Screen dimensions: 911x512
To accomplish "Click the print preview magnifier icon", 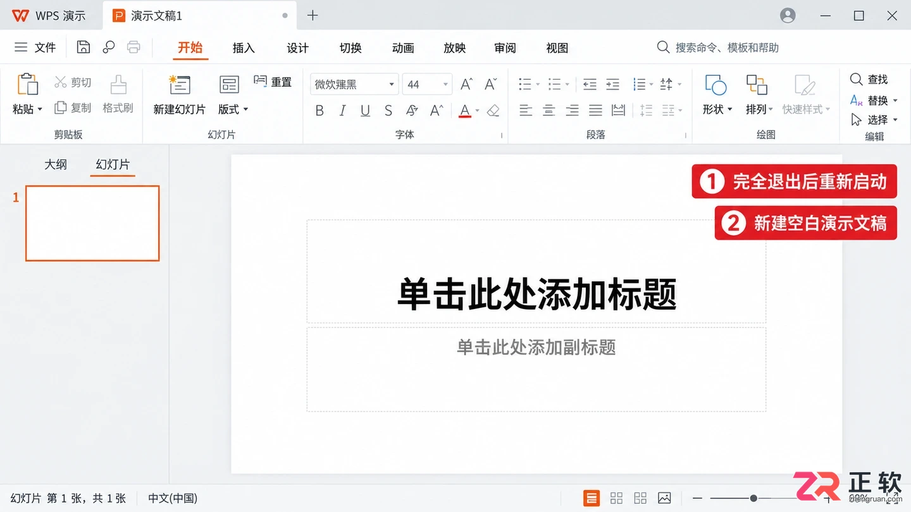I will click(109, 47).
